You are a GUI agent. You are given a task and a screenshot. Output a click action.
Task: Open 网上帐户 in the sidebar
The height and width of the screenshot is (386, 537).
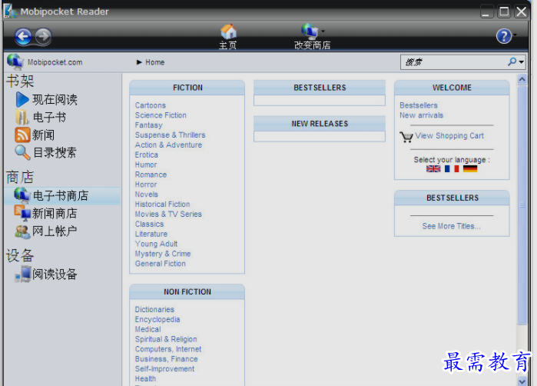55,231
